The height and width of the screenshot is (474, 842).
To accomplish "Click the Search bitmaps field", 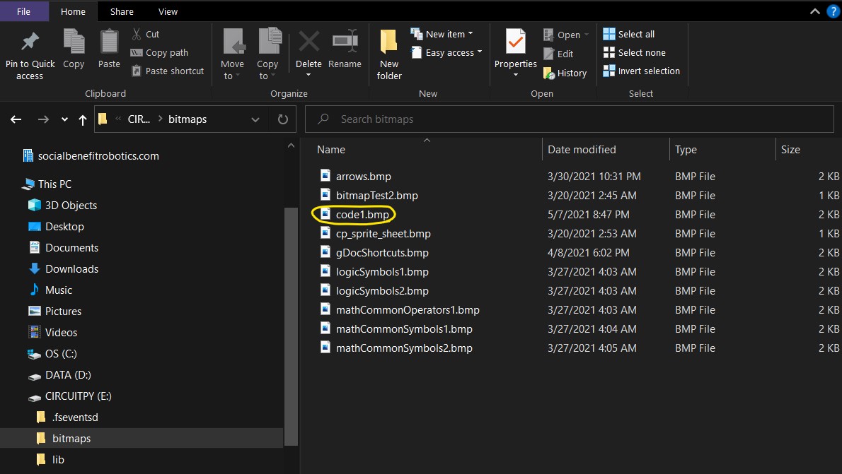I will coord(569,119).
